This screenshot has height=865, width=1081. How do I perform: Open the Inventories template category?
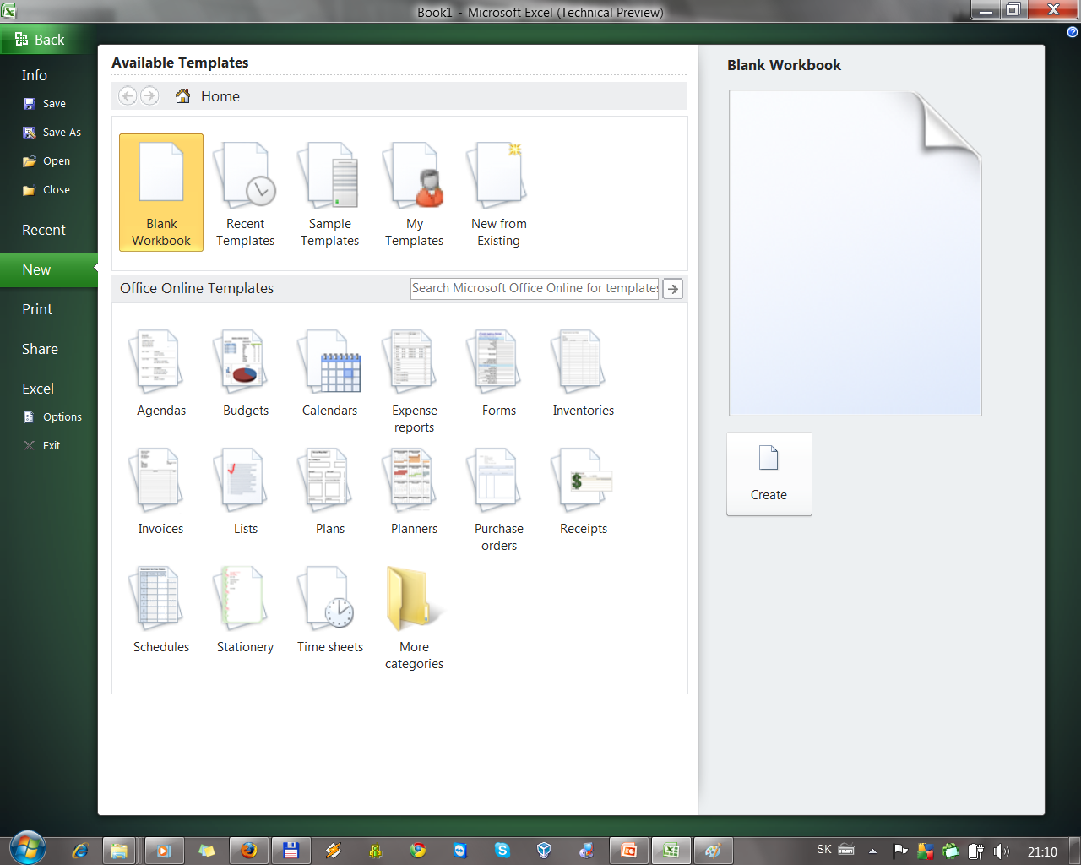pos(584,373)
